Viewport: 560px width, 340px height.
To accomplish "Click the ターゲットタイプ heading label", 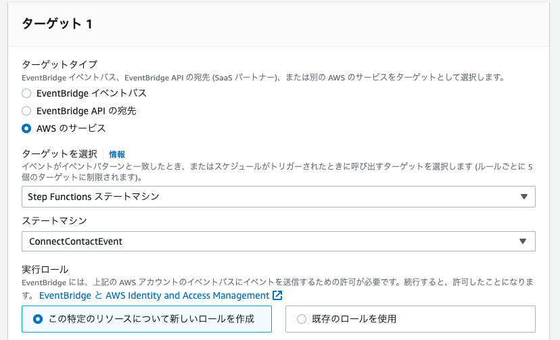I will pos(60,65).
